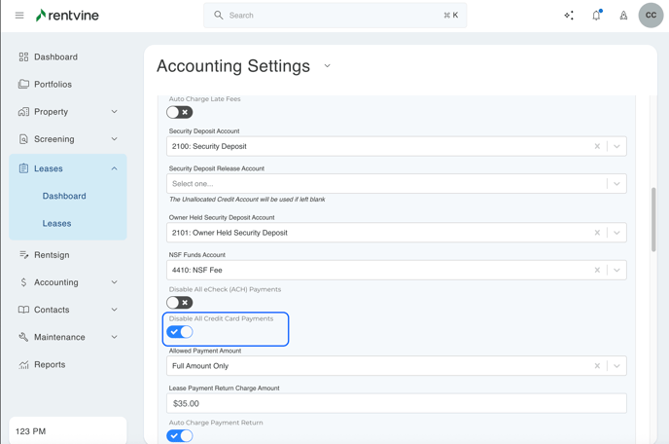The width and height of the screenshot is (669, 444).
Task: Open Security Deposit Release Account dropdown
Action: [x=616, y=184]
